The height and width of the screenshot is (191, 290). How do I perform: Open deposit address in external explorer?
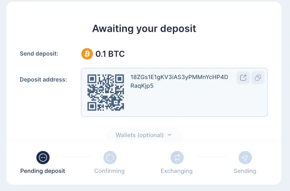243,78
